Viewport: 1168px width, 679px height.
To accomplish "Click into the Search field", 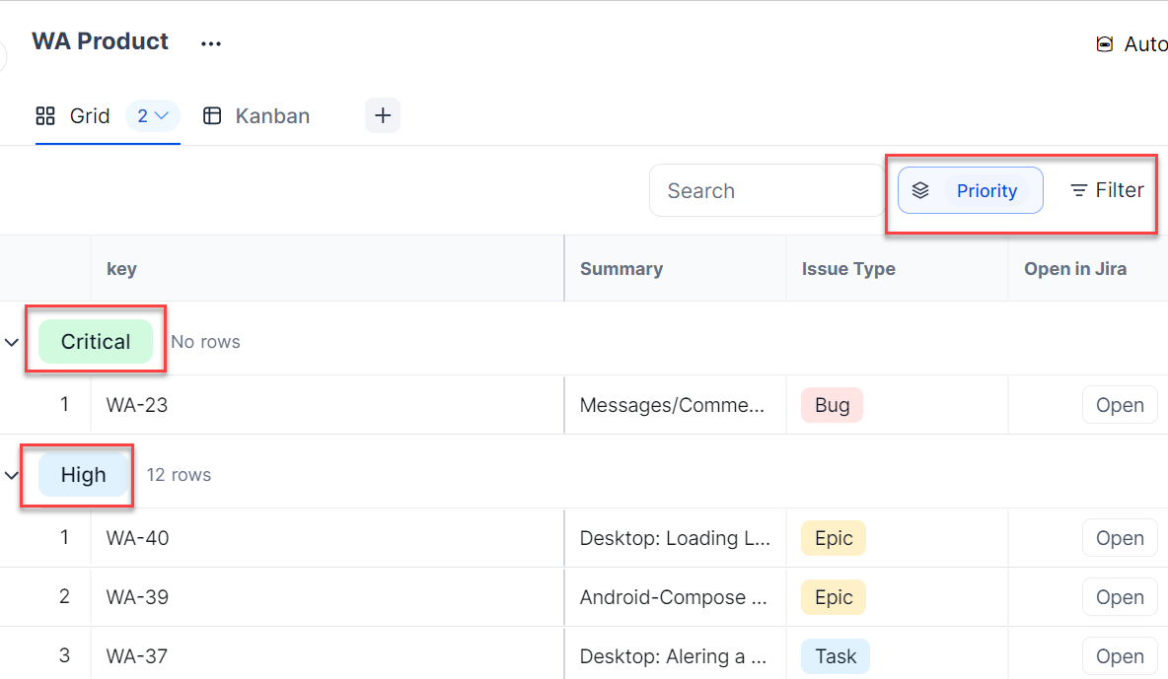I will [765, 191].
